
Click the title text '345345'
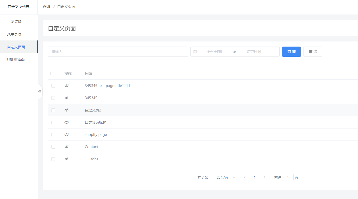pyautogui.click(x=91, y=98)
